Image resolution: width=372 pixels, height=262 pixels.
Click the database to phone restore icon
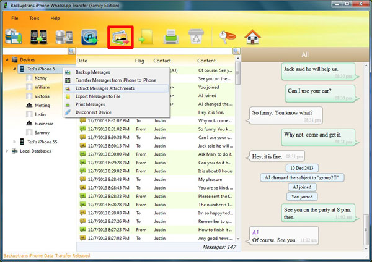point(64,37)
